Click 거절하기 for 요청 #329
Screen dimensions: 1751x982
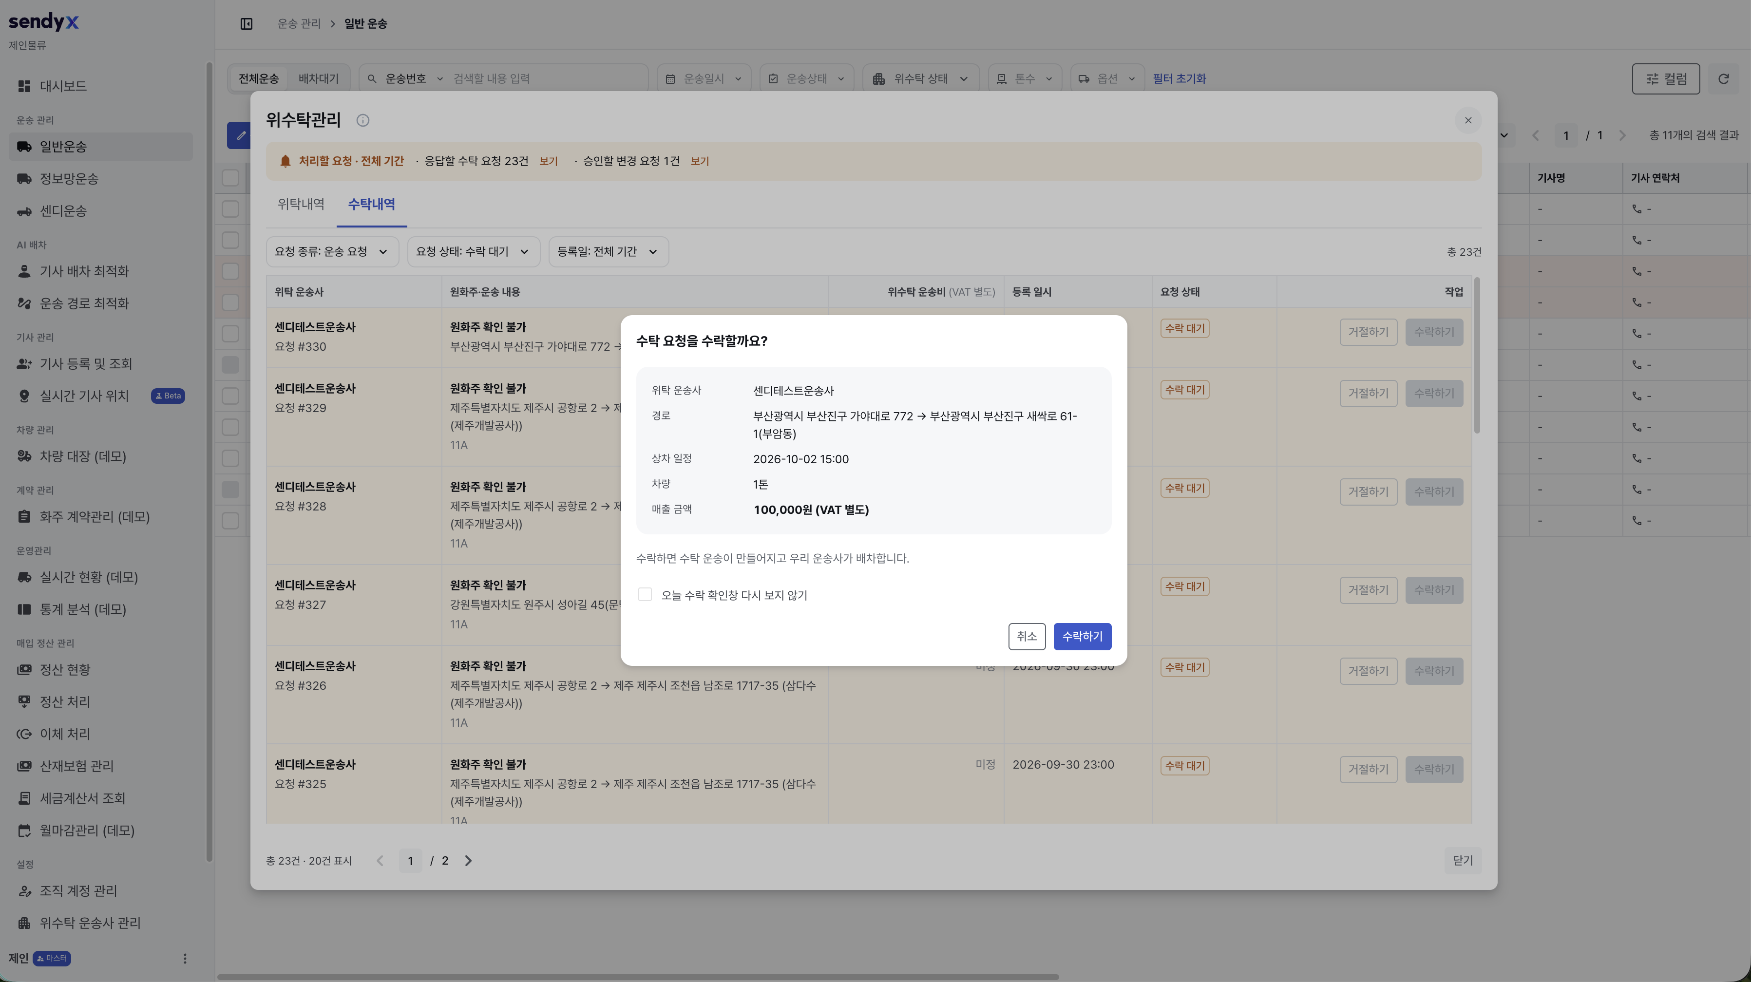coord(1368,394)
